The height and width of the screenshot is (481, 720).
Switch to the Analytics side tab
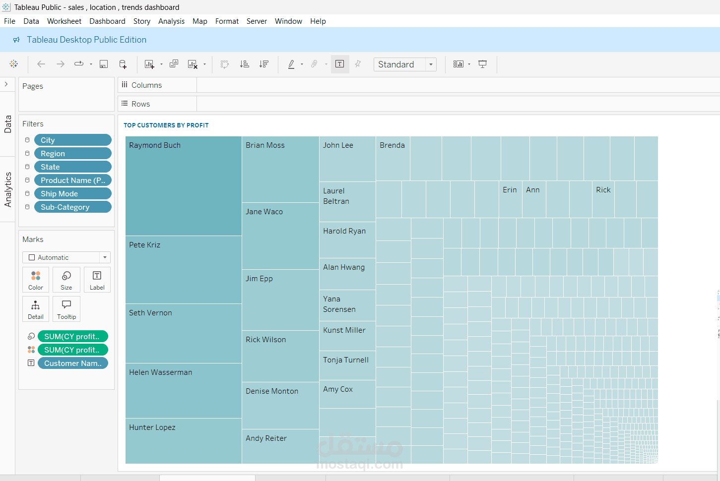tap(7, 189)
